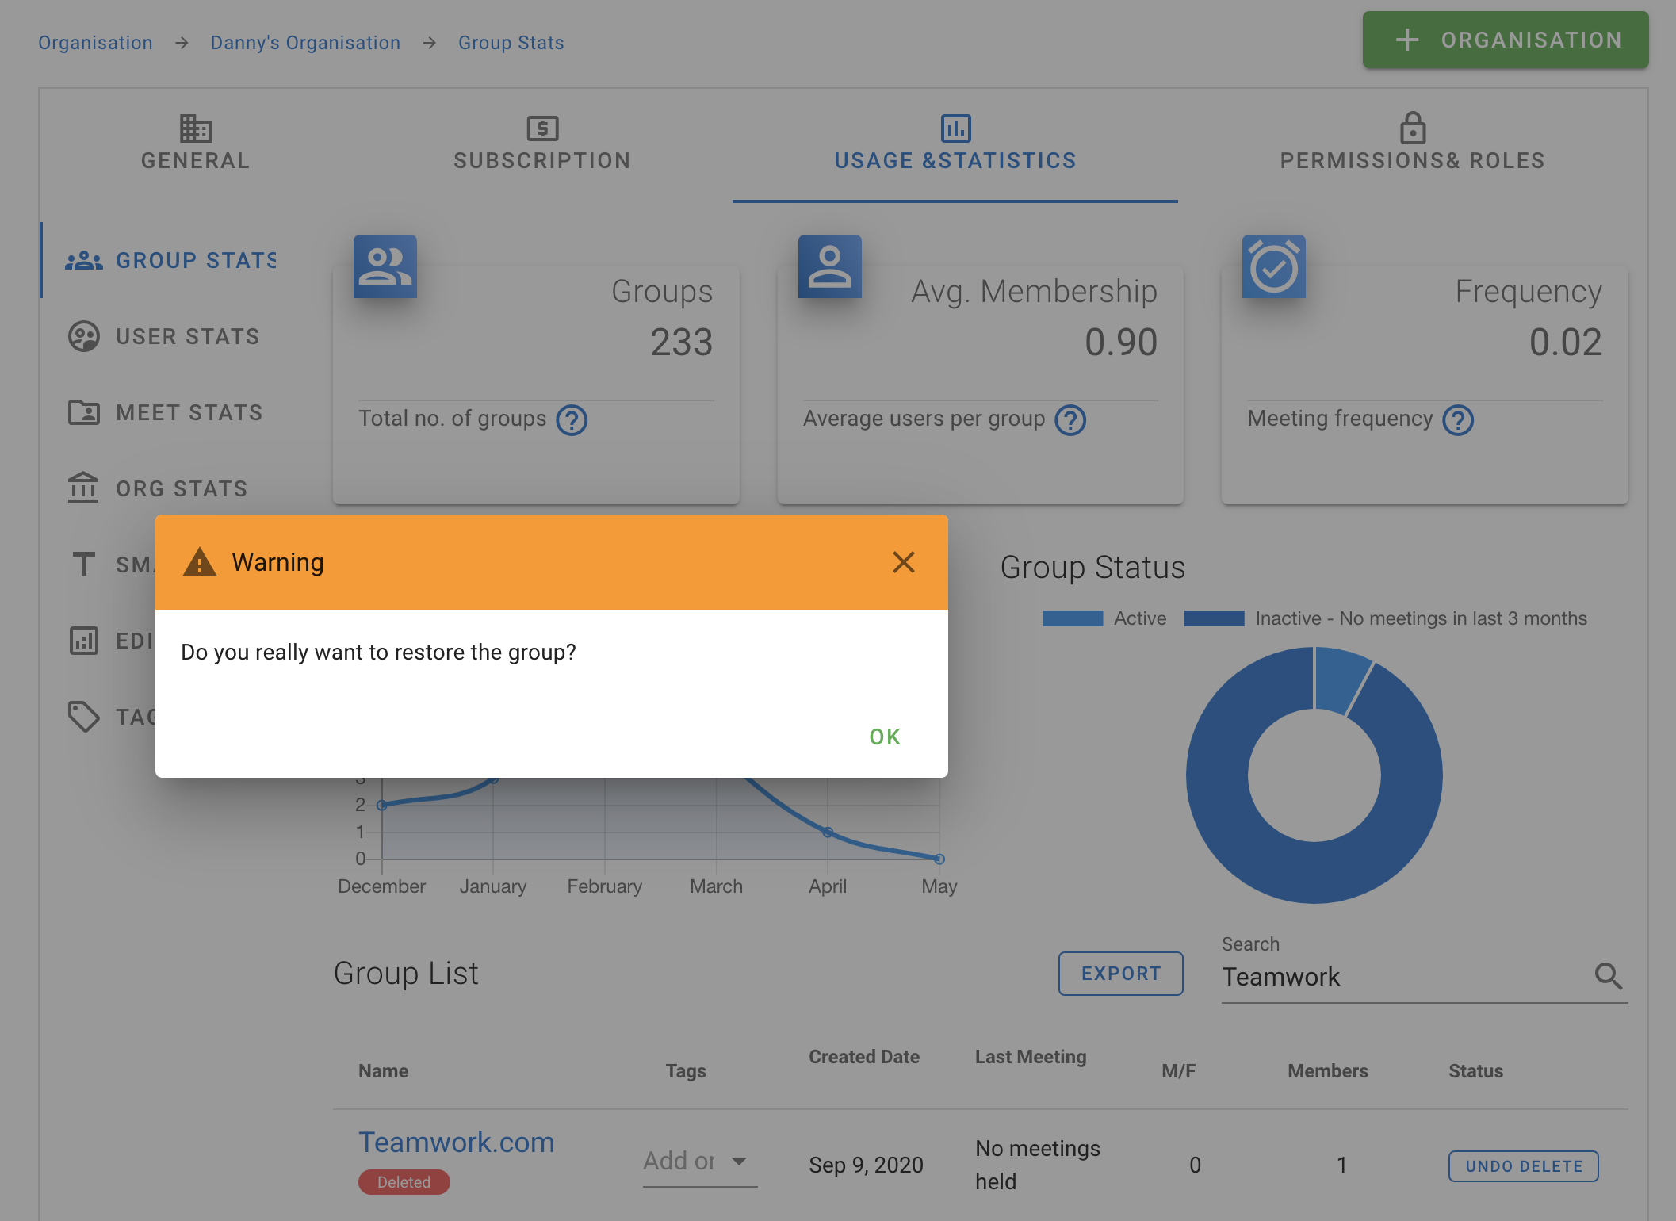Open the Subscription tab
This screenshot has width=1676, height=1221.
542,144
